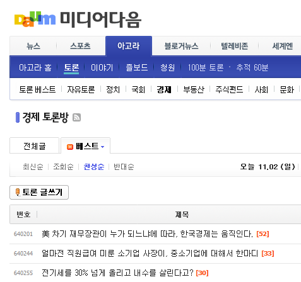Image resolution: width=301 pixels, height=282 pixels.
Task: Open the 이야기 menu item
Action: [102, 67]
